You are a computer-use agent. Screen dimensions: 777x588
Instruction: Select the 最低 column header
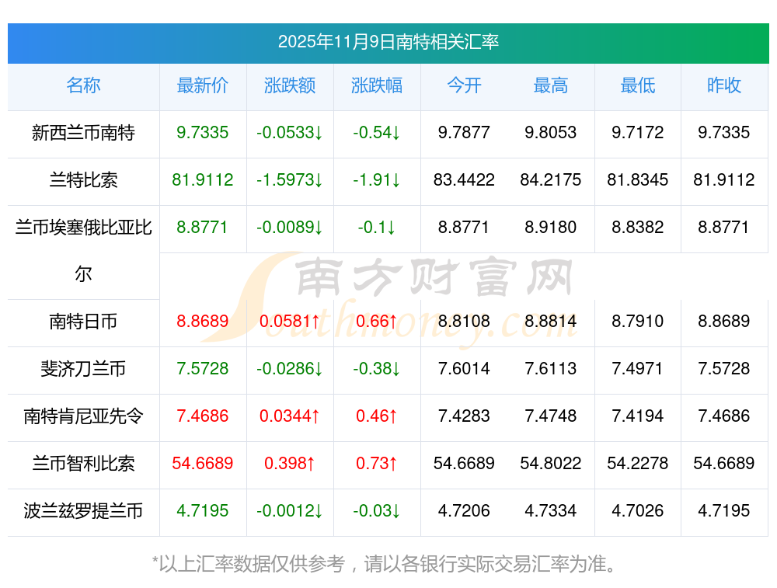(x=638, y=86)
